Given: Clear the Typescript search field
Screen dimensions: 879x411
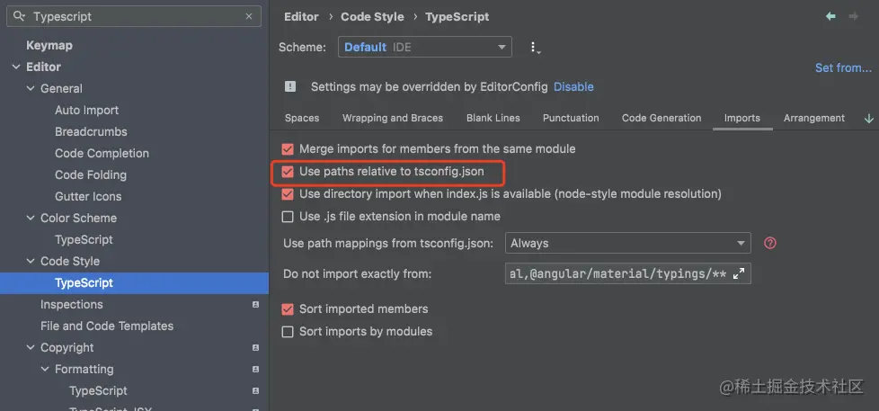Looking at the screenshot, I should click(x=249, y=16).
